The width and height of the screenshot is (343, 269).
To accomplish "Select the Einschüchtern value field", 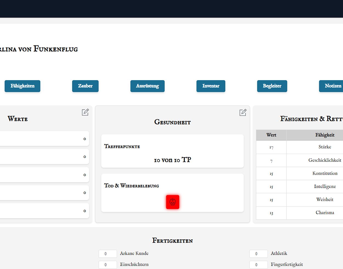I will (x=108, y=265).
